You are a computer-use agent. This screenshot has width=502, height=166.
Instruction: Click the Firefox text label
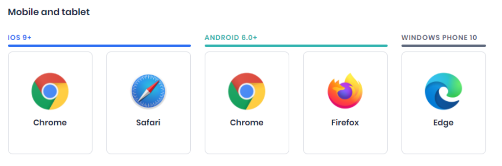(345, 123)
